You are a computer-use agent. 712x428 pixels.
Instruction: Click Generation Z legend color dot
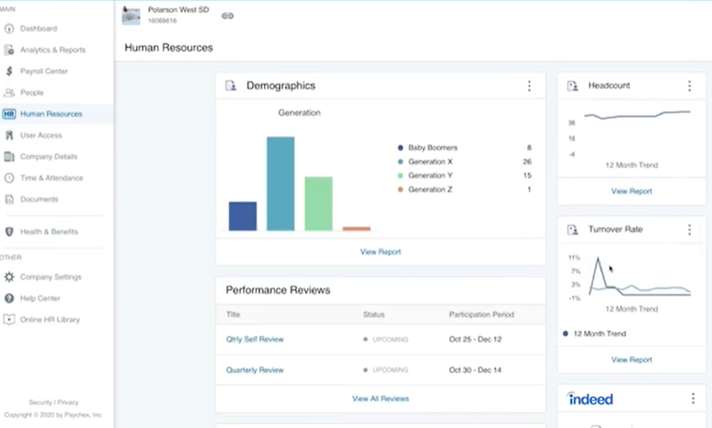coord(400,189)
